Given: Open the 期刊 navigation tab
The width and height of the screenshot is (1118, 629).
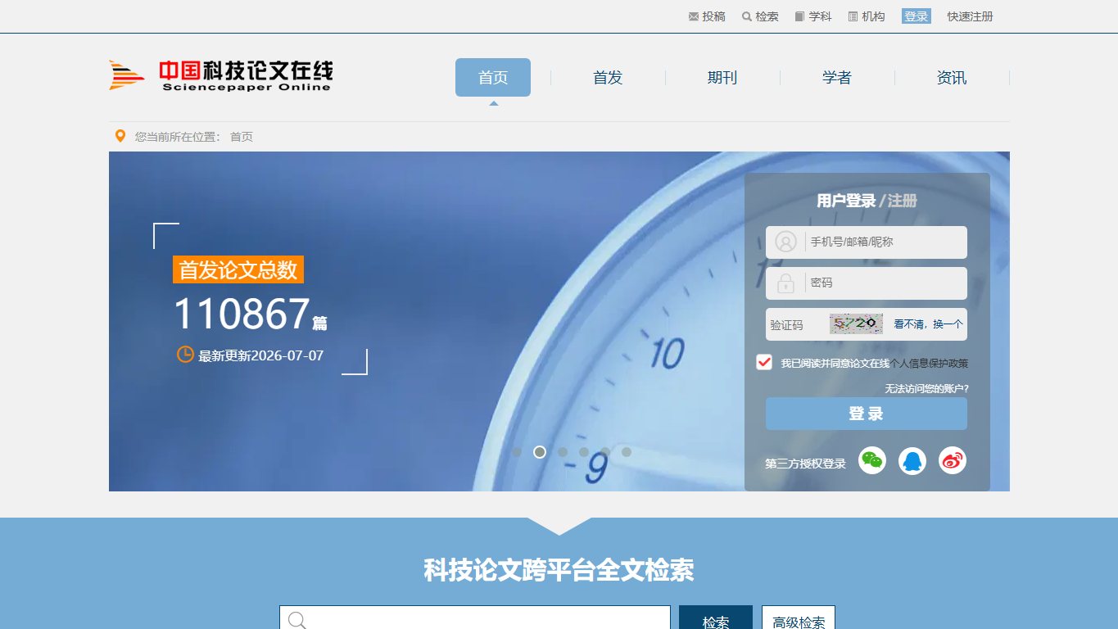Looking at the screenshot, I should coord(722,78).
